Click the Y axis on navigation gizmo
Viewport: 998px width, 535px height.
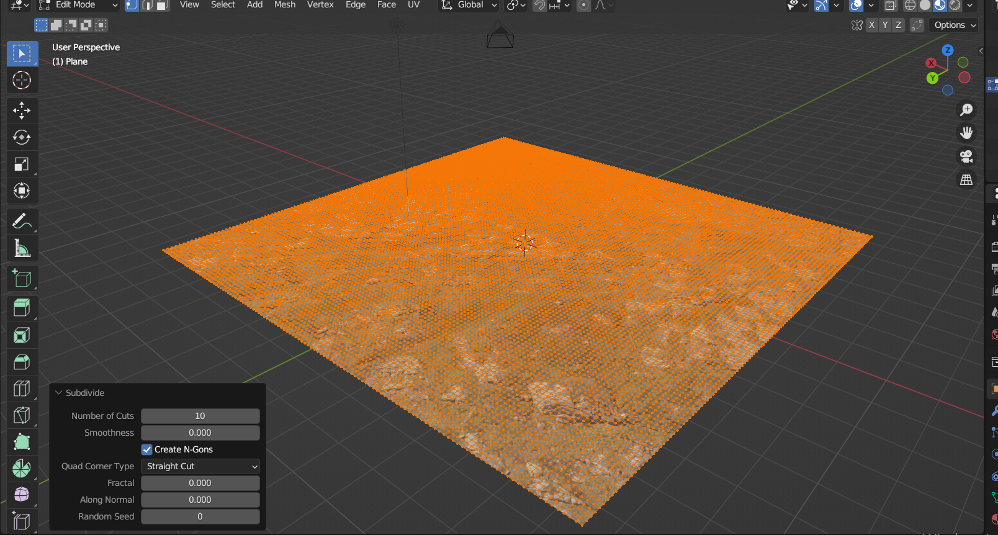[x=932, y=78]
